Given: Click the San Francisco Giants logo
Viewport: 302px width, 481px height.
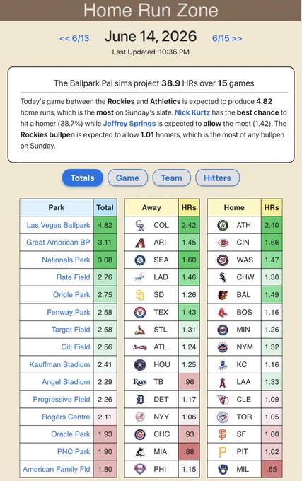Looking at the screenshot, I should point(223,434).
